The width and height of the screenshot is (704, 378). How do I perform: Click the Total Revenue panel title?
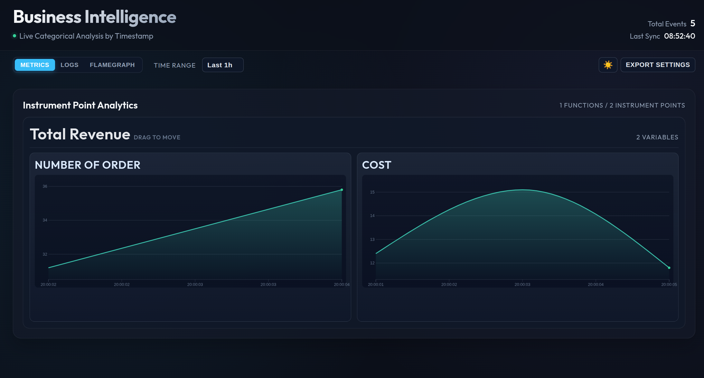[x=80, y=134]
